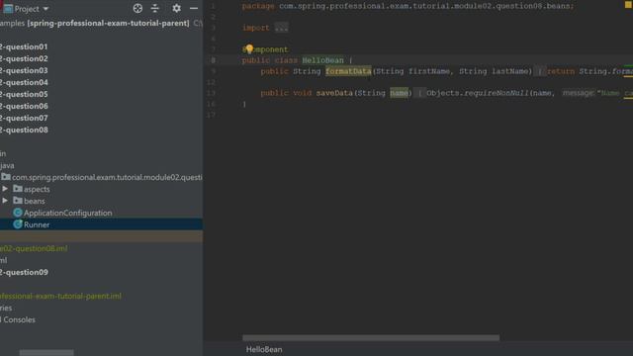Click the package declaration line
The height and width of the screenshot is (356, 633).
click(x=407, y=6)
